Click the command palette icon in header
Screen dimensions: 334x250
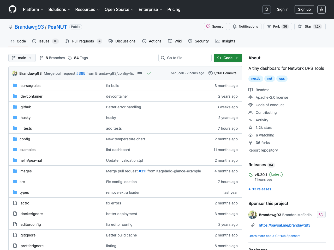click(x=321, y=9)
